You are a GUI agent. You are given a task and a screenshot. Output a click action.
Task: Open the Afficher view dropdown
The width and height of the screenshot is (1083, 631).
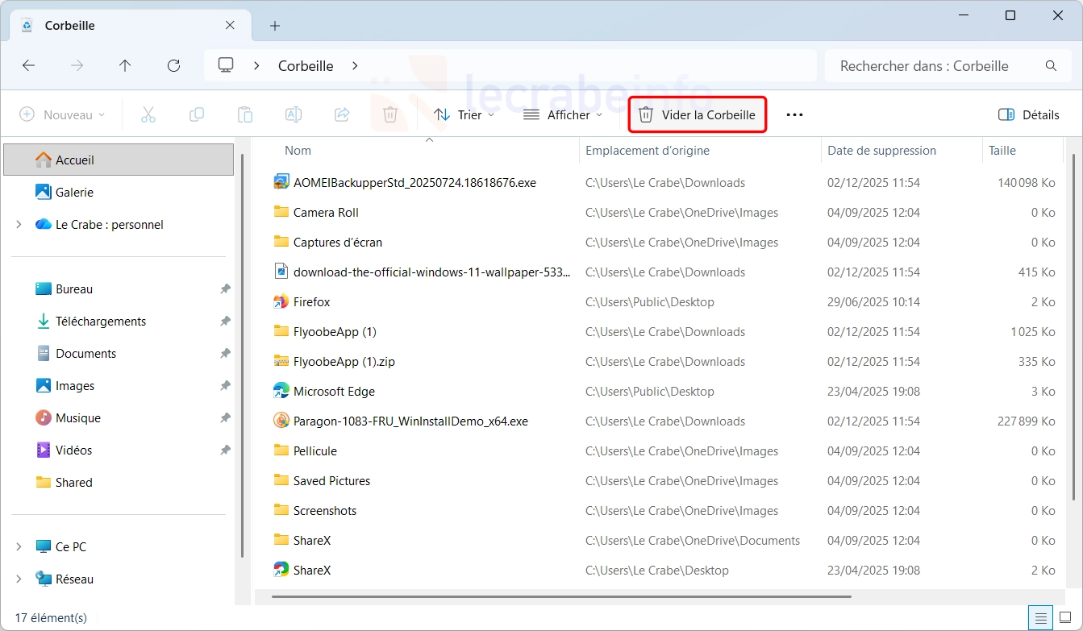(563, 115)
